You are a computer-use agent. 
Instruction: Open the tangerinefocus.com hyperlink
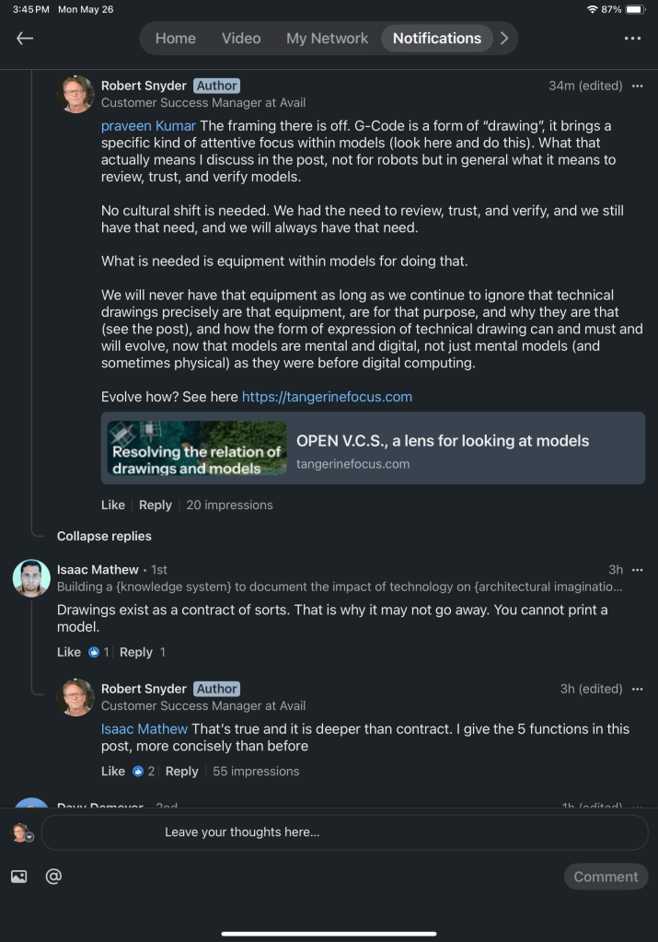(x=327, y=397)
